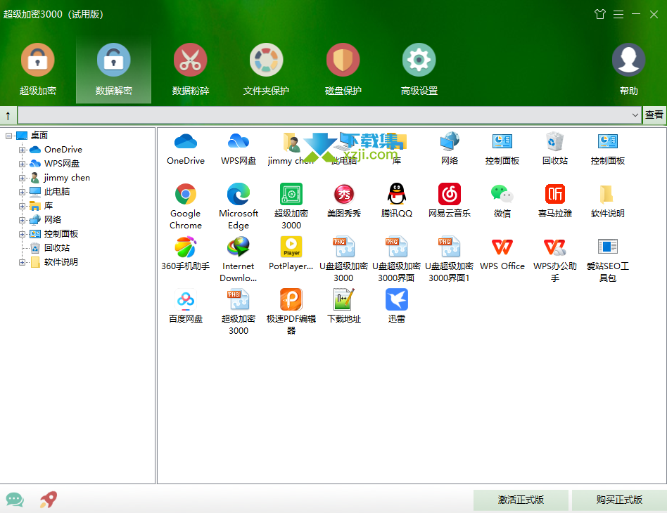Select the 迅雷 Thunder shortcut
Viewport: 667px width, 513px height.
(x=396, y=307)
